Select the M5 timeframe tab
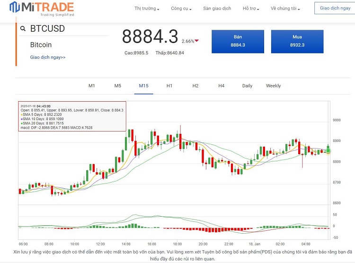The height and width of the screenshot is (263, 355). click(x=118, y=86)
